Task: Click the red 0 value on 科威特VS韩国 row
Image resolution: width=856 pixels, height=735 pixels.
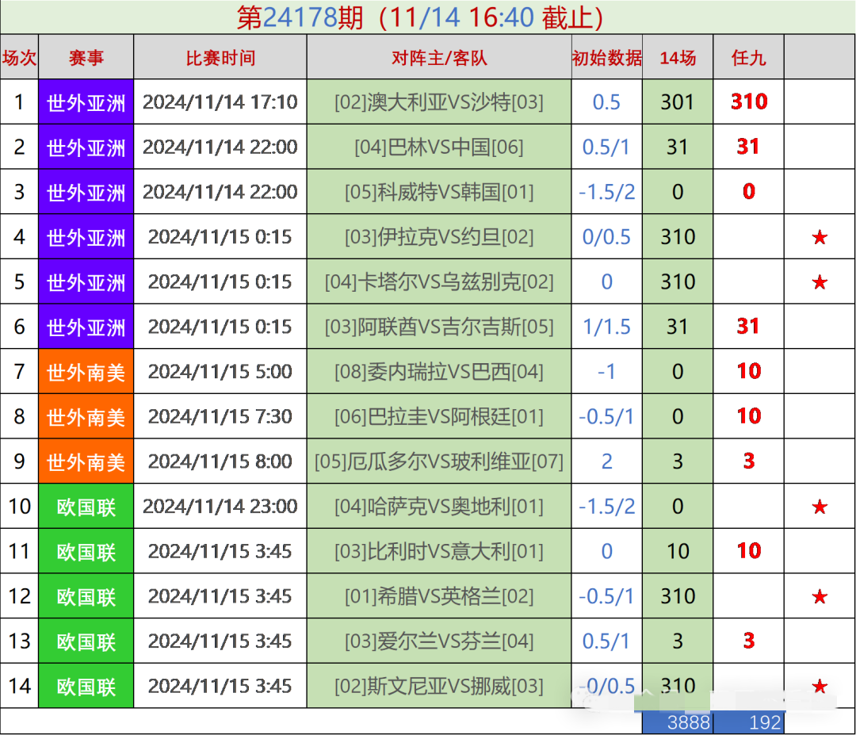Action: [748, 192]
